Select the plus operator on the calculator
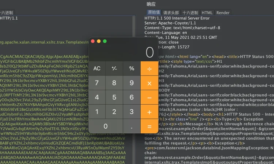The height and width of the screenshot is (164, 274). coord(149,112)
